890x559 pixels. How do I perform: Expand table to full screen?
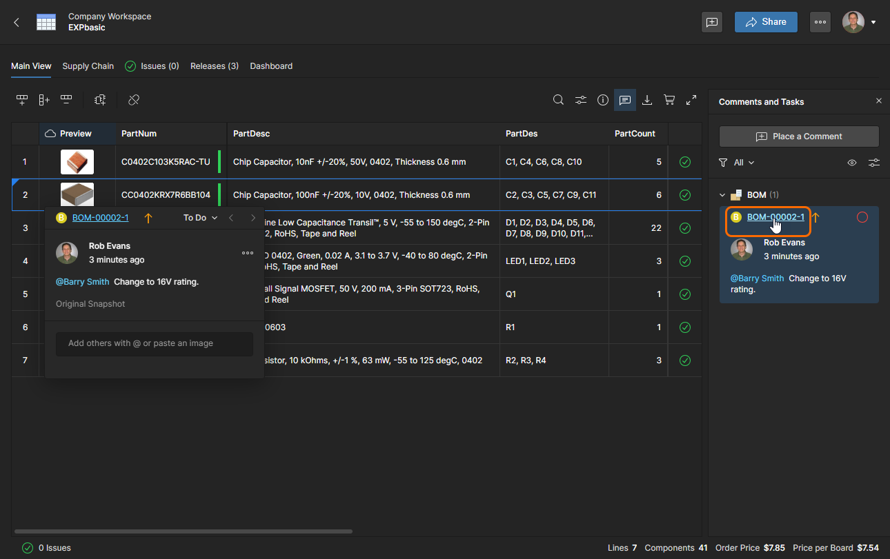691,100
